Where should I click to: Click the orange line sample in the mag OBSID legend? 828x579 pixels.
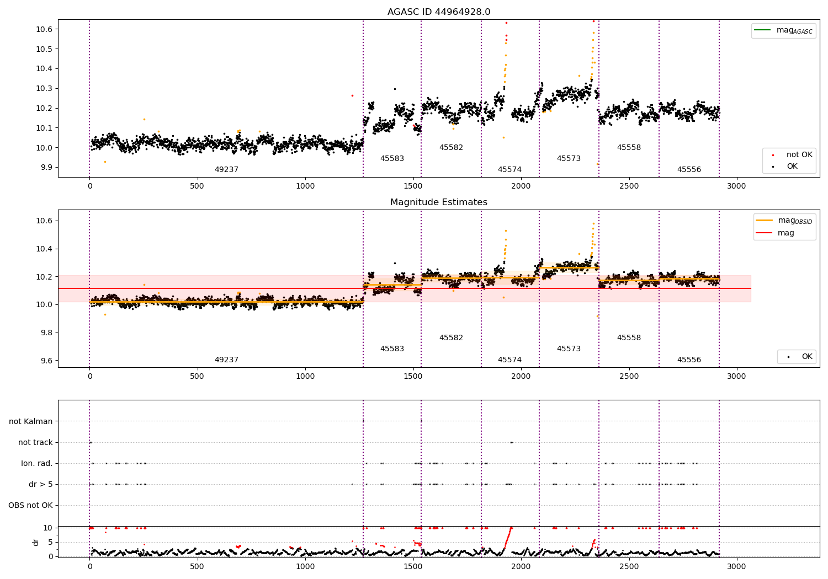tap(765, 220)
